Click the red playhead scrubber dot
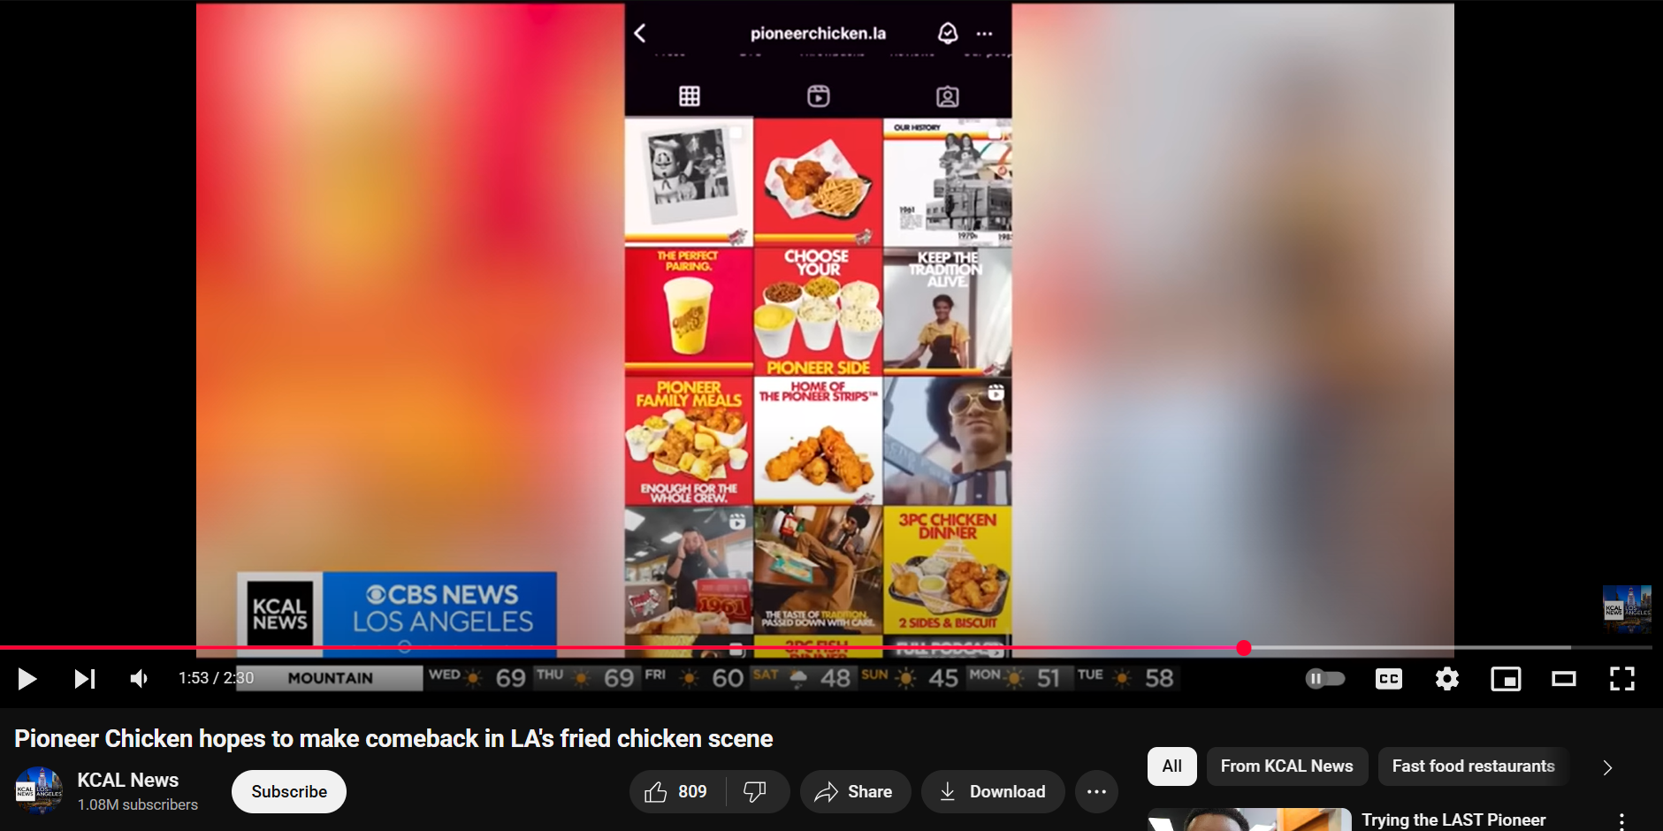1663x831 pixels. [x=1244, y=648]
